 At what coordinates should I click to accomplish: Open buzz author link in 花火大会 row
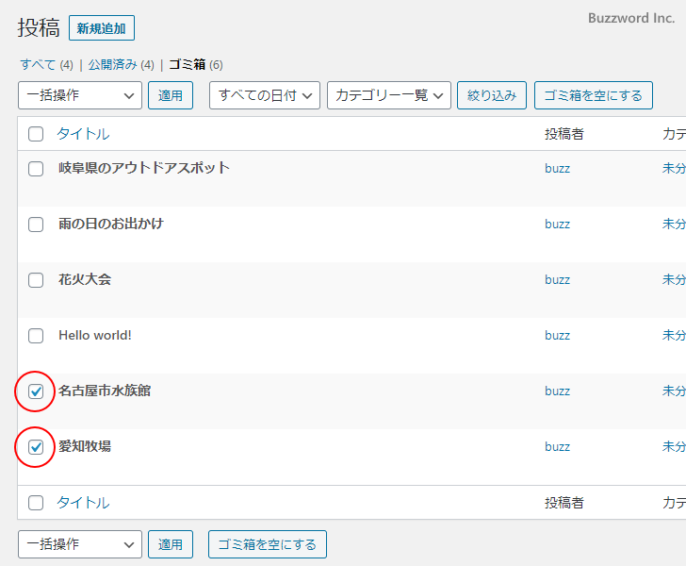[558, 280]
